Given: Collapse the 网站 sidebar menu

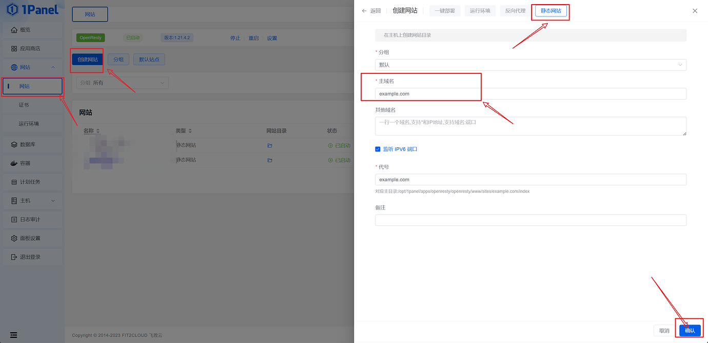Looking at the screenshot, I should pyautogui.click(x=32, y=67).
